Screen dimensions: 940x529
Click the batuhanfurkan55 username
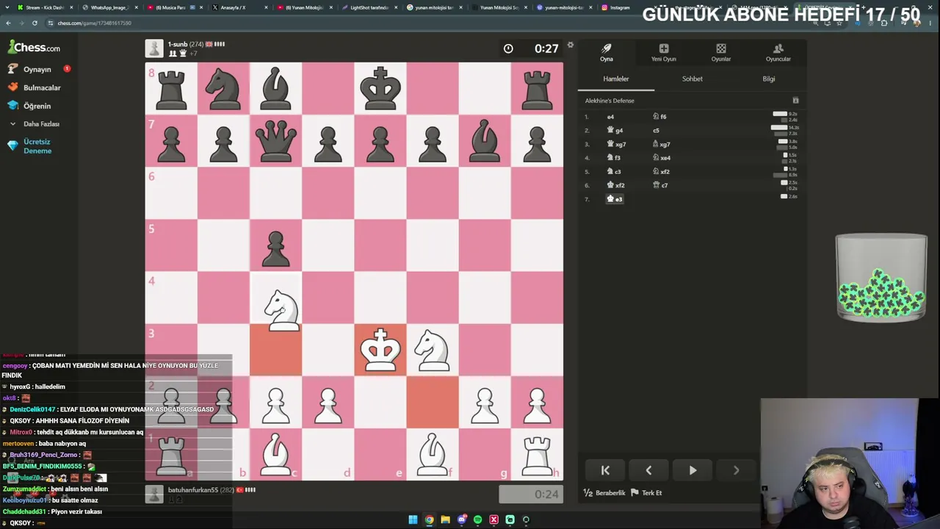pos(193,490)
